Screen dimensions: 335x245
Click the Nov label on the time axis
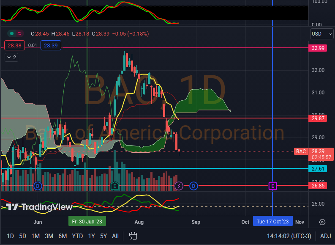(300, 222)
